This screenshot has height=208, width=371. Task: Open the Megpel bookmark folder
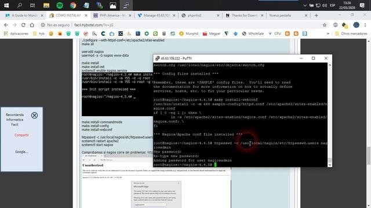click(x=211, y=34)
